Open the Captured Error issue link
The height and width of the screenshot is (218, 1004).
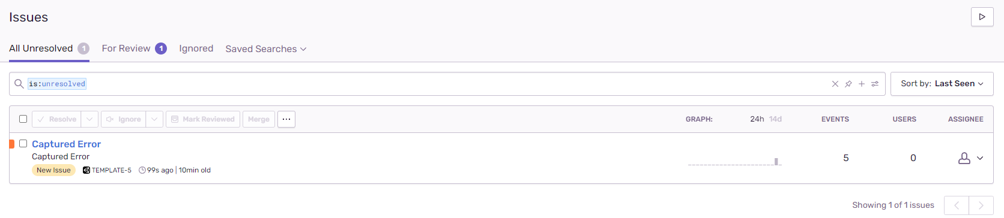(66, 144)
